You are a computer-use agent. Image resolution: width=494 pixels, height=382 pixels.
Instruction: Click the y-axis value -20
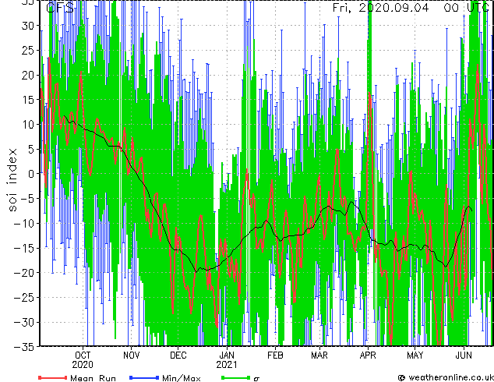pos(24,273)
